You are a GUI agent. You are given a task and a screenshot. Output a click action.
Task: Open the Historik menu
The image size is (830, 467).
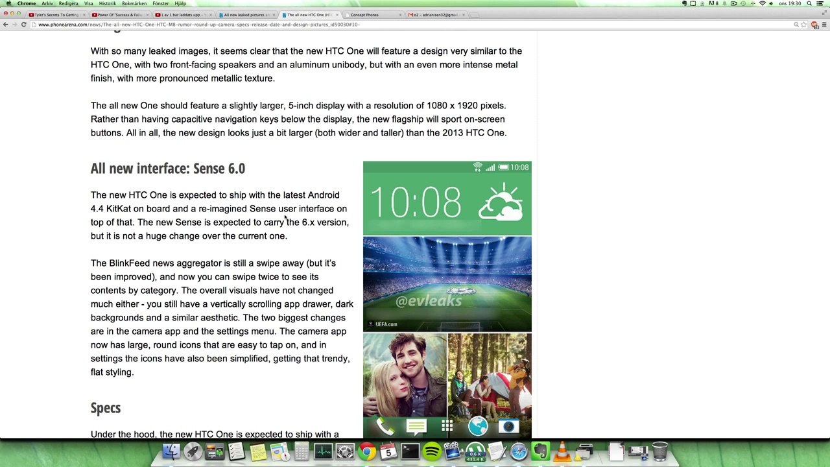[x=108, y=3]
